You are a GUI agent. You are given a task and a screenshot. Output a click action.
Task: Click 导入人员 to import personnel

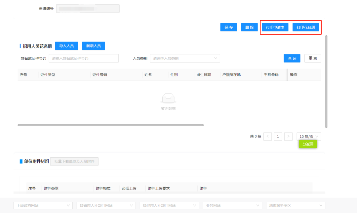[x=66, y=46]
